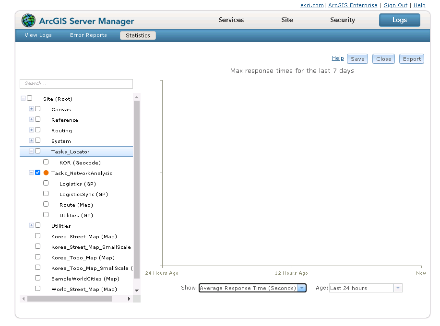Image resolution: width=440 pixels, height=326 pixels.
Task: Click the orange dot beside Tasks_NetworkAnalysis
Action: [x=46, y=173]
